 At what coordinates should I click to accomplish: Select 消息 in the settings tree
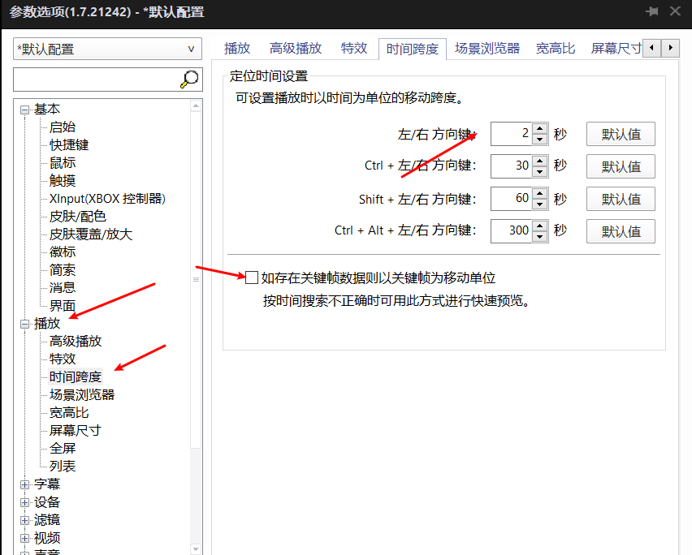(x=63, y=288)
